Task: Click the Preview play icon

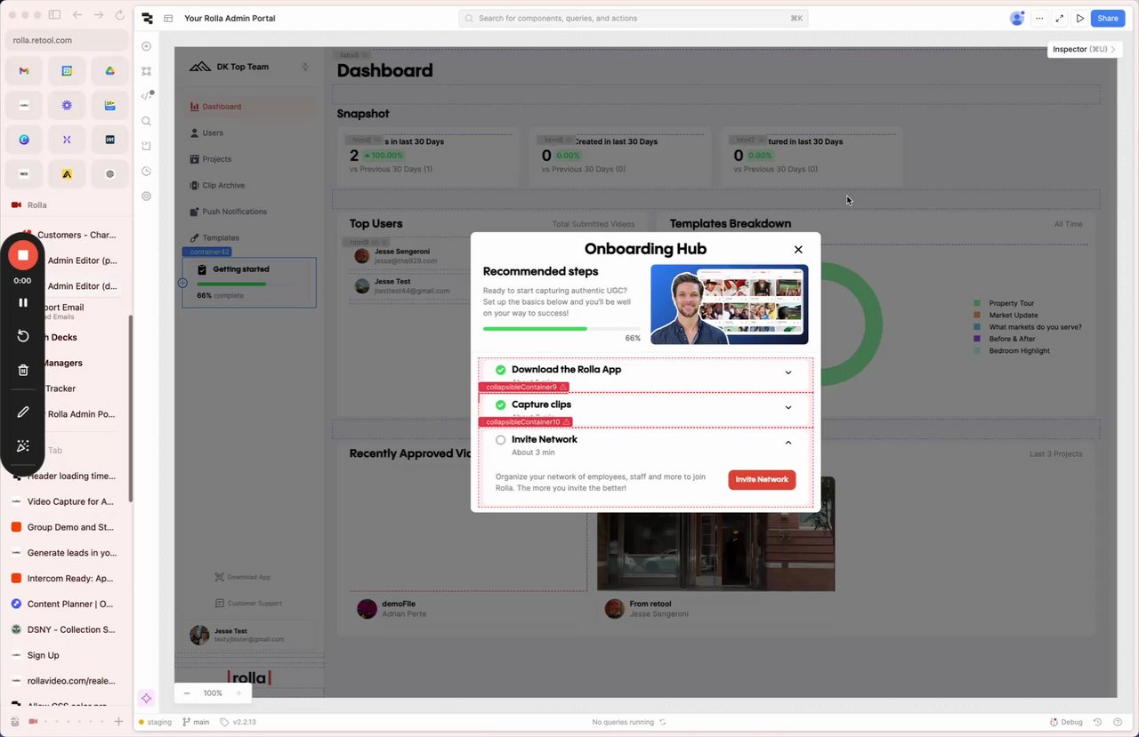Action: (1080, 18)
